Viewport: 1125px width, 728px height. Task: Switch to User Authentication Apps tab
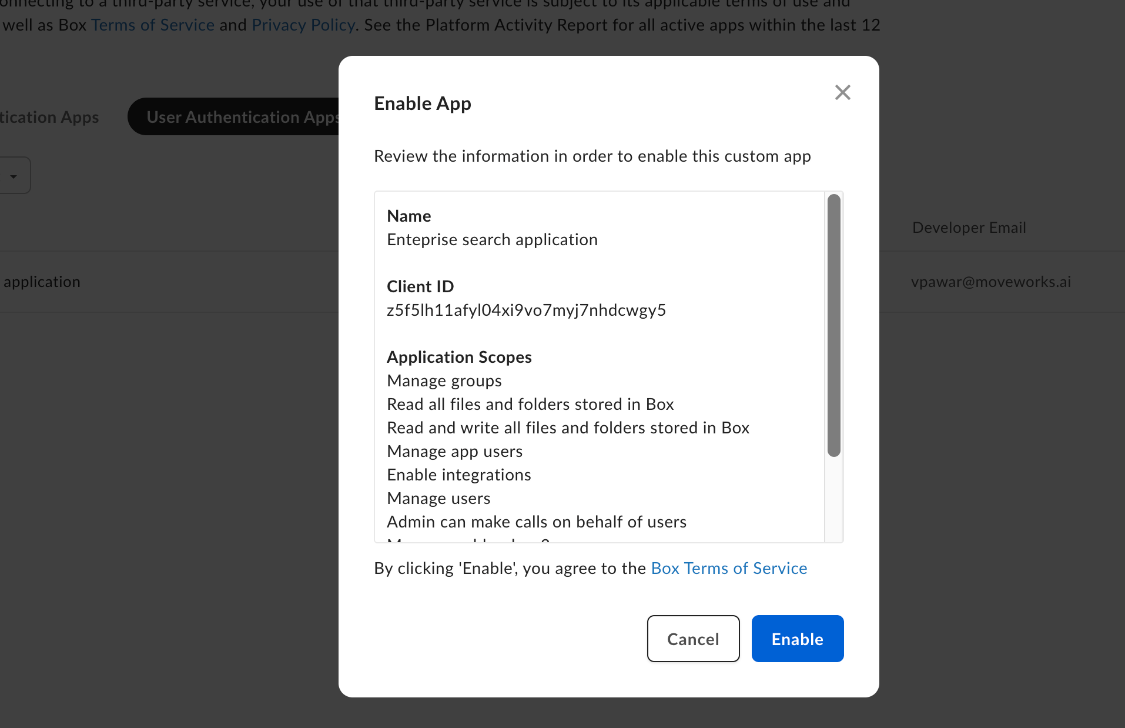[x=234, y=116]
